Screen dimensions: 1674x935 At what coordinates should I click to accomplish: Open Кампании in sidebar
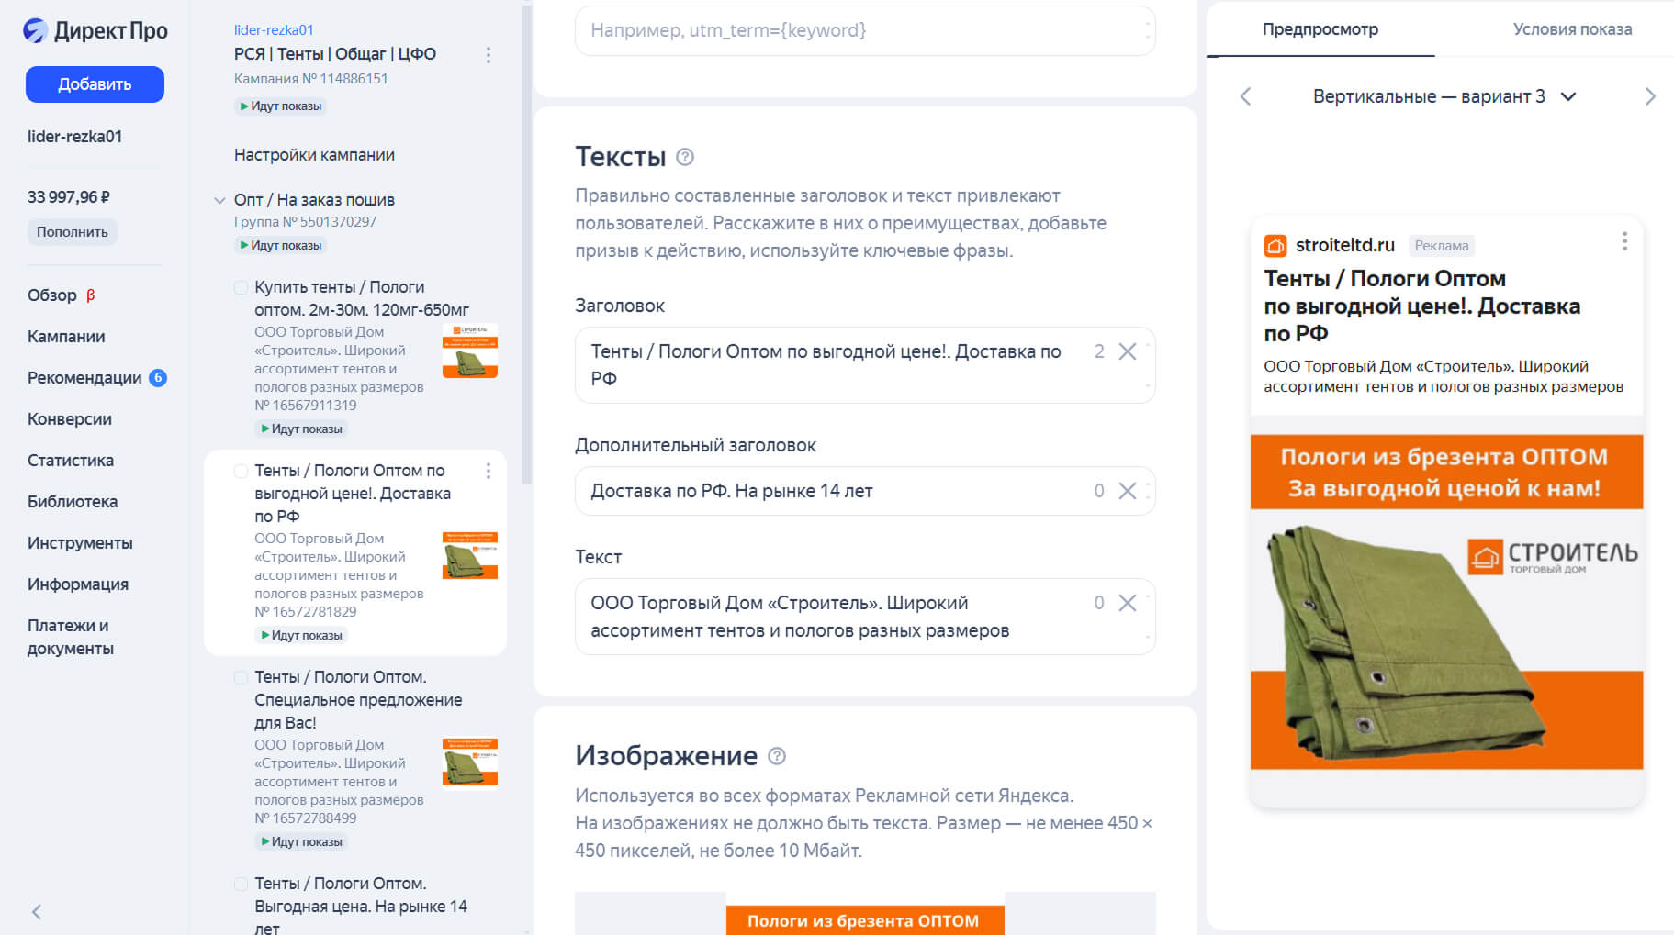click(66, 337)
